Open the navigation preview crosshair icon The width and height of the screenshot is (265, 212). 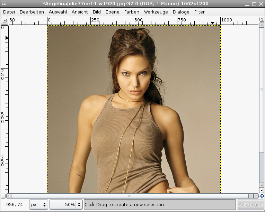[x=262, y=196]
